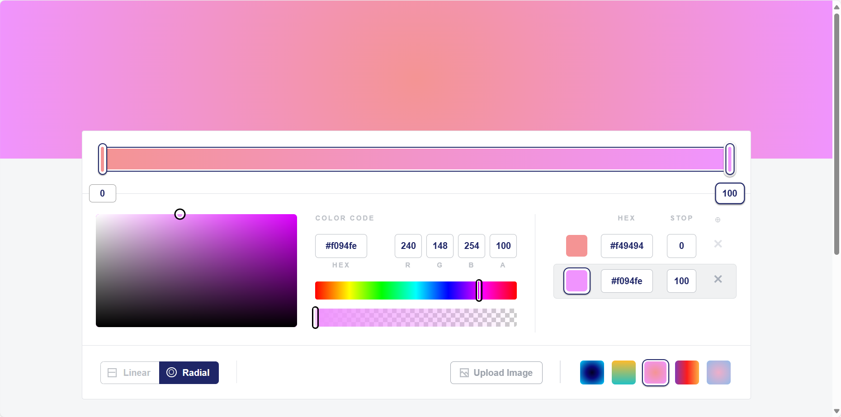
Task: Edit the #f094fe hex field in stops list
Action: (627, 281)
